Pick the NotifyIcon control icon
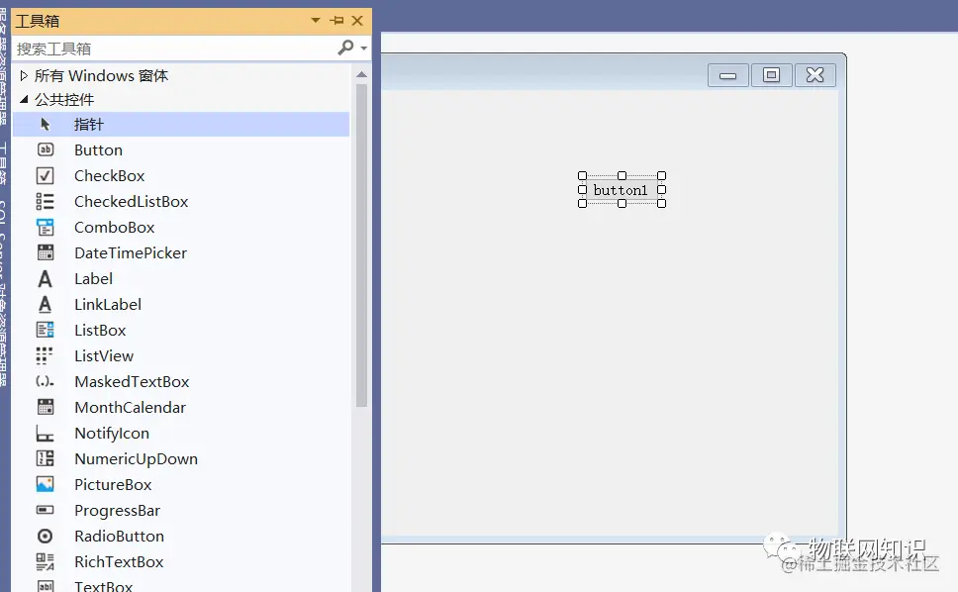958x592 pixels. [46, 434]
